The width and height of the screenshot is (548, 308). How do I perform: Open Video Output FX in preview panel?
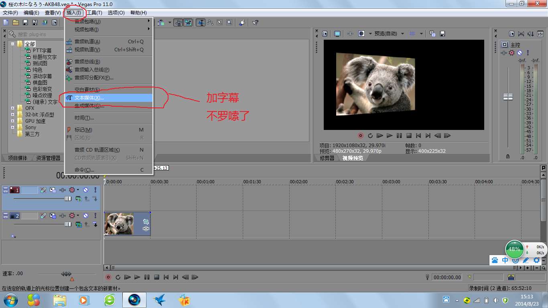click(x=350, y=34)
